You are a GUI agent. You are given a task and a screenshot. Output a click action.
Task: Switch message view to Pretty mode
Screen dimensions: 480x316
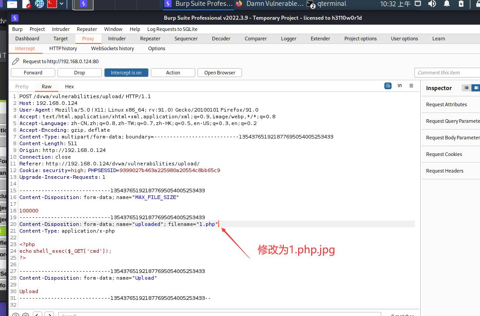pos(22,86)
